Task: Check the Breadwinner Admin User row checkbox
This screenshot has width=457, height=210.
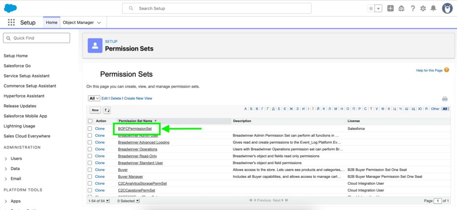Action: coord(90,135)
